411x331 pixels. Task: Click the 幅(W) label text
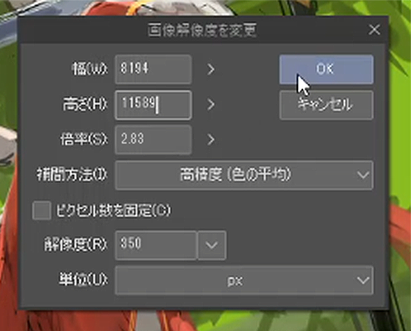click(89, 69)
